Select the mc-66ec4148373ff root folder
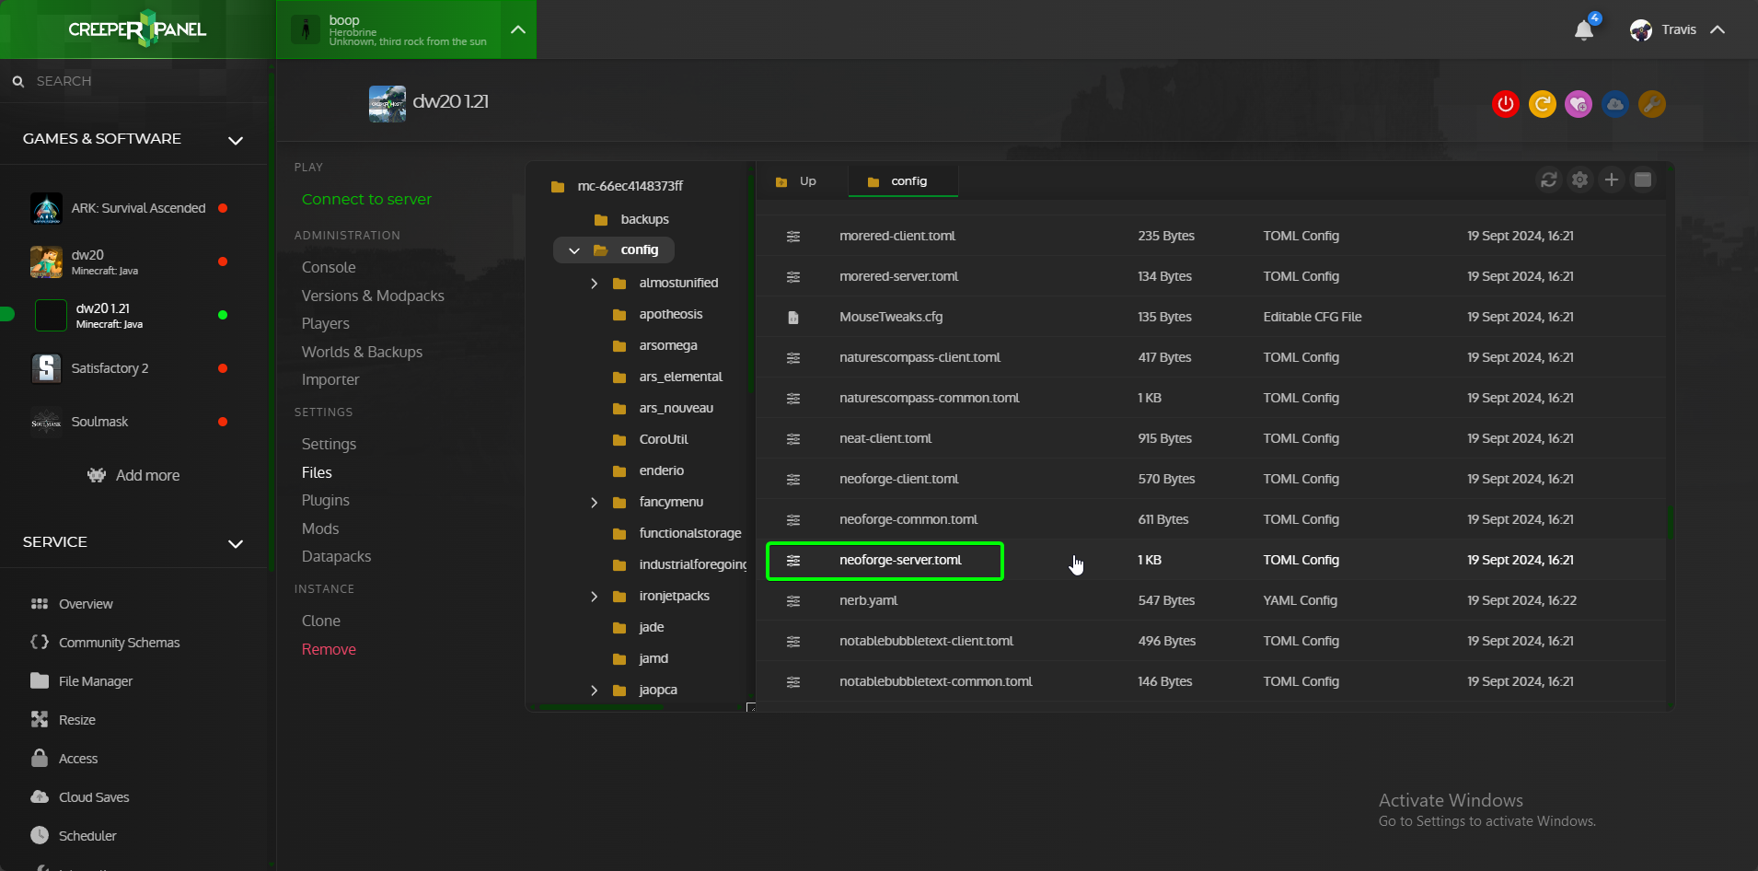1758x871 pixels. coord(630,186)
